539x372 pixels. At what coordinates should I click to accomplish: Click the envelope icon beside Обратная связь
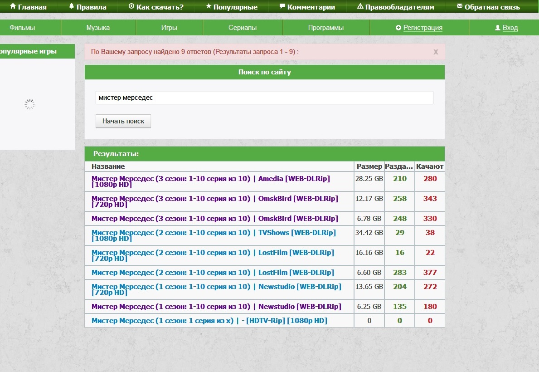(x=460, y=7)
